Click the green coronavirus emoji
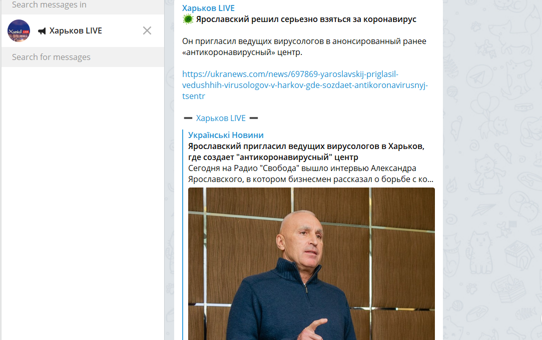Viewport: 542px width, 340px height. click(188, 19)
